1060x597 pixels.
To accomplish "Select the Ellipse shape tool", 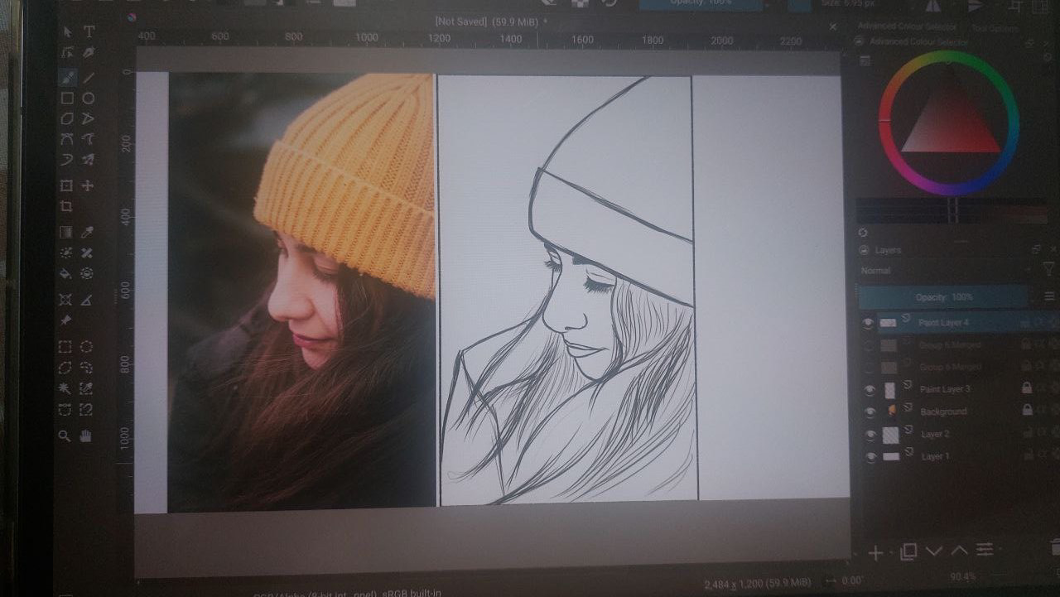I will pos(89,98).
